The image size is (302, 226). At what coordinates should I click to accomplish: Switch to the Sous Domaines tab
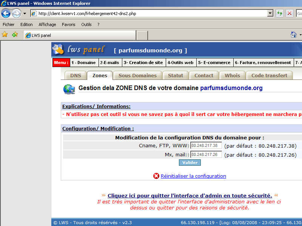pos(137,76)
